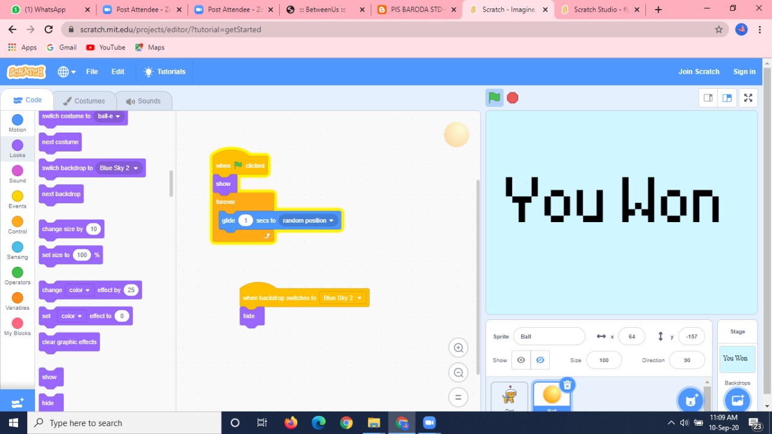Hide the Ball sprite with the crossed-eye toggle
The image size is (772, 434).
tap(540, 360)
